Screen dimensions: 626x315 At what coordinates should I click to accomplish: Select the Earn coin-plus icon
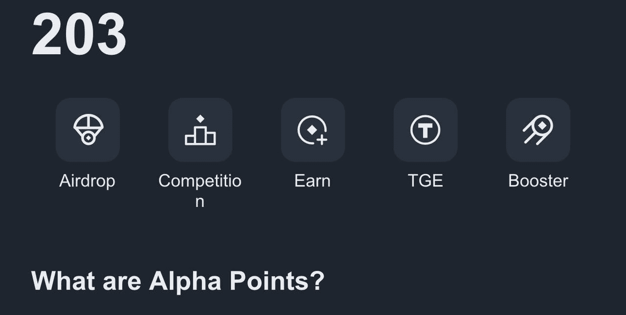pos(313,130)
